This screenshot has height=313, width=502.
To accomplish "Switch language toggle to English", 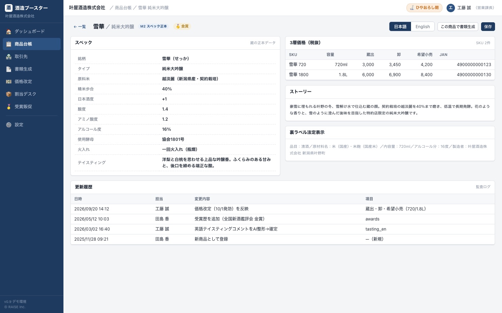I will coord(423,27).
